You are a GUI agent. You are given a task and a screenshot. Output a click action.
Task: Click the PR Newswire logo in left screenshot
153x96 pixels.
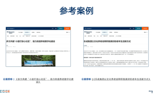(10, 33)
